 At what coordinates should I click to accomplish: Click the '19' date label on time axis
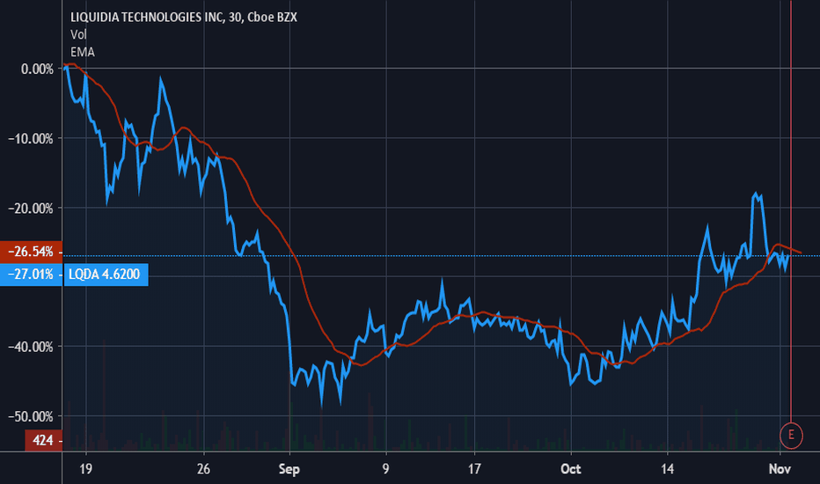tap(85, 468)
